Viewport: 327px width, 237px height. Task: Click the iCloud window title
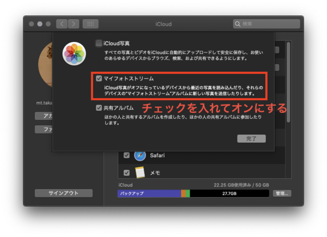point(163,24)
